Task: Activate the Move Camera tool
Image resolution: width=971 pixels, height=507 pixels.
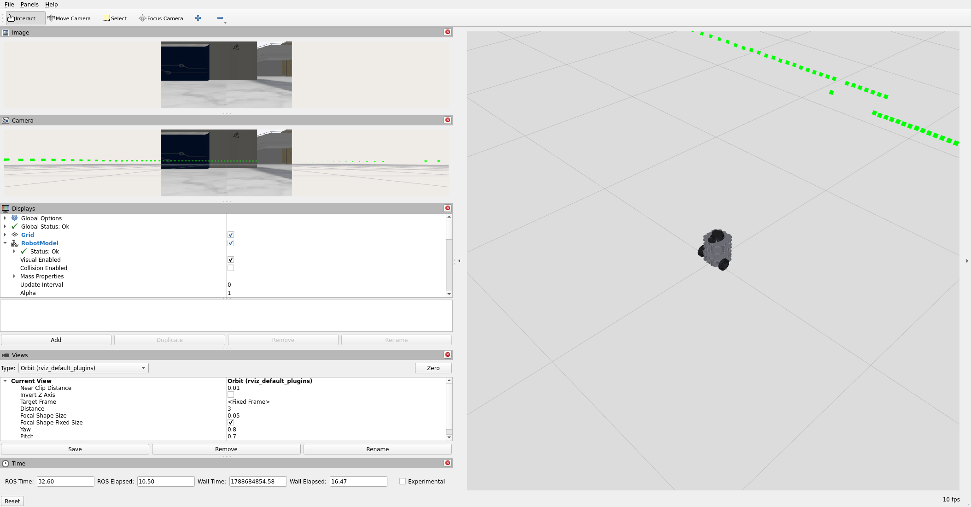Action: (69, 18)
